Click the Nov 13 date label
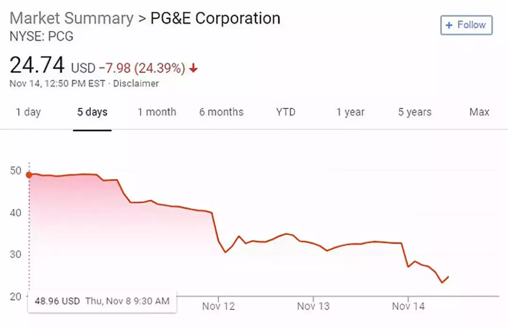The height and width of the screenshot is (329, 508). click(x=313, y=306)
